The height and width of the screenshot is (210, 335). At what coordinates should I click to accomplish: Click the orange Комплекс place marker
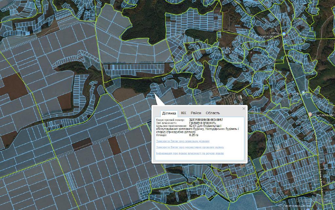(x=310, y=114)
